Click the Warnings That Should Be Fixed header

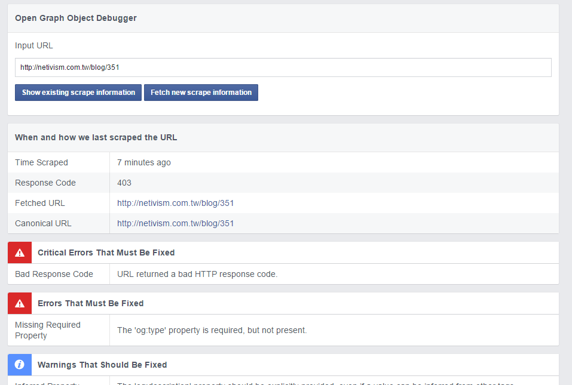(102, 365)
